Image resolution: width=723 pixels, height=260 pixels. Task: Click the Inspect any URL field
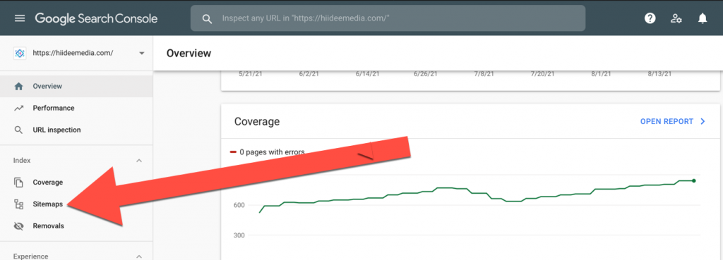coord(388,18)
